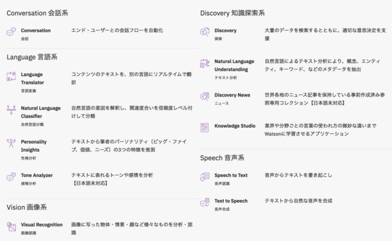392x241 pixels.
Task: Click the Language Translator description text
Action: [132, 78]
